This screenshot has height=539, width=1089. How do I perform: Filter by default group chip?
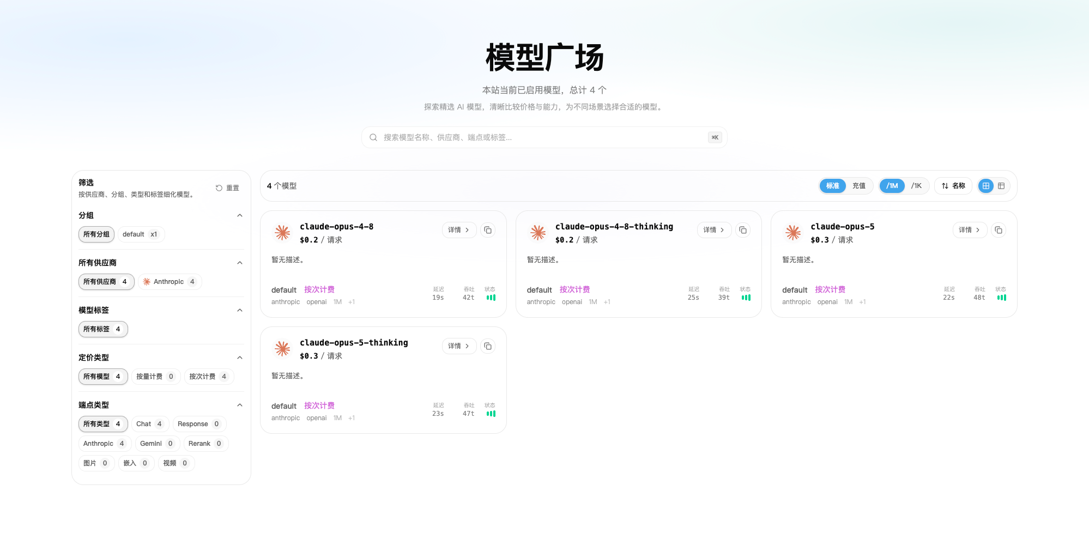click(x=141, y=234)
